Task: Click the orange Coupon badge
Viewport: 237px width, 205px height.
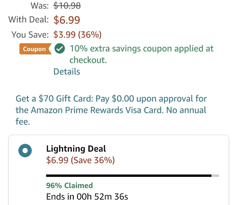Action: click(35, 49)
